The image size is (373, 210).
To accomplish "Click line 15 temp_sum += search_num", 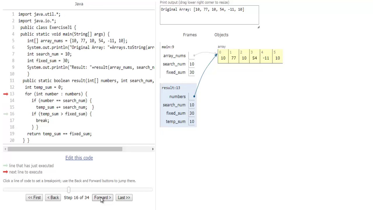I will (65, 107).
